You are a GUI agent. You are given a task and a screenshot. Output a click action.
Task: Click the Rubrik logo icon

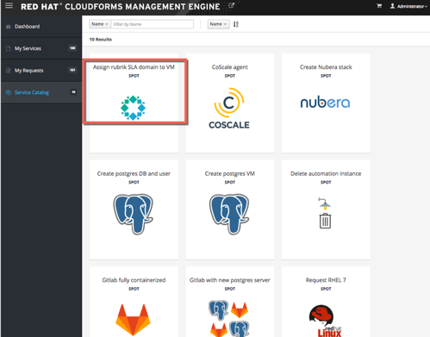click(133, 108)
